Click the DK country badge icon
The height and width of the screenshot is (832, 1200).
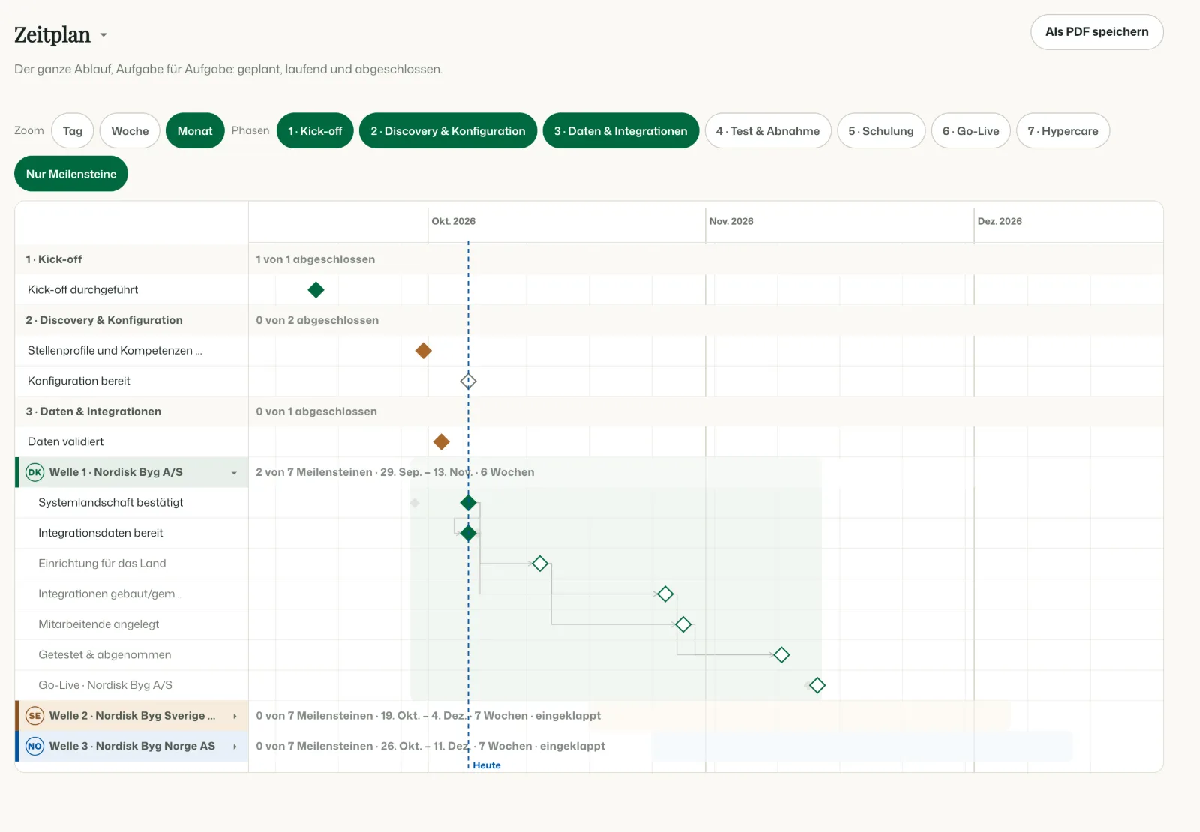(34, 472)
